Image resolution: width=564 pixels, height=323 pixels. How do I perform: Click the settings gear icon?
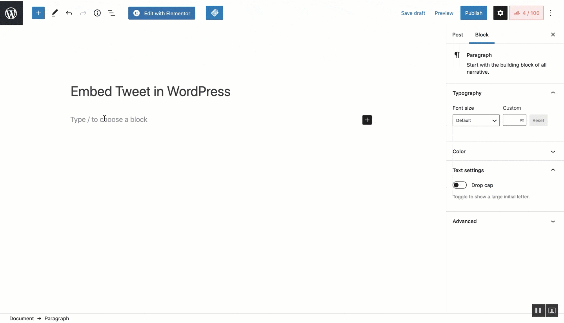tap(500, 13)
